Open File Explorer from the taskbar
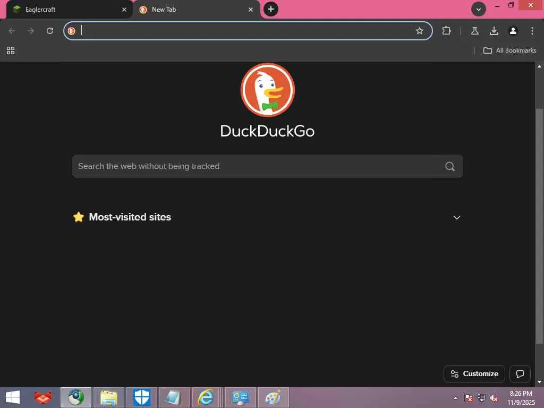This screenshot has width=544, height=408. coord(109,397)
